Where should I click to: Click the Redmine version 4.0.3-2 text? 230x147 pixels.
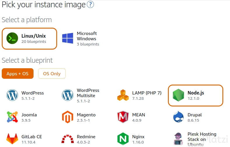(x=83, y=142)
